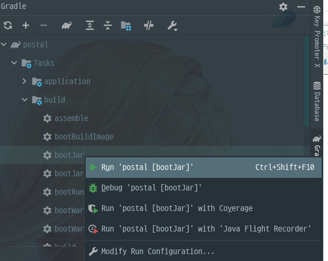The height and width of the screenshot is (261, 328).
Task: Reload all Gradle projects
Action: click(8, 25)
